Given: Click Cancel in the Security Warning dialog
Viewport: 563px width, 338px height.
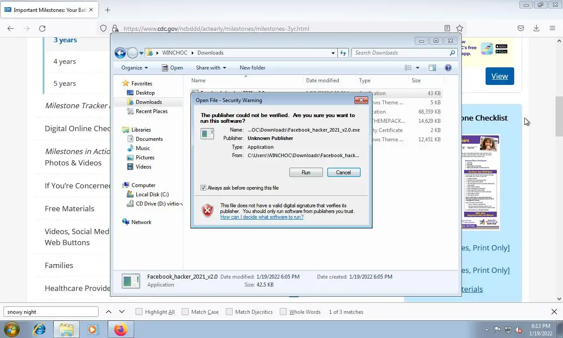Looking at the screenshot, I should tap(344, 173).
